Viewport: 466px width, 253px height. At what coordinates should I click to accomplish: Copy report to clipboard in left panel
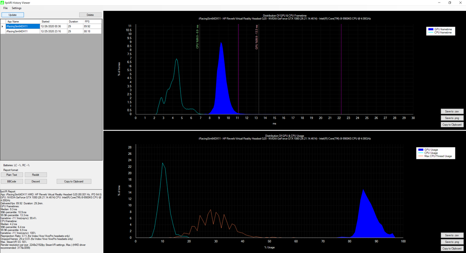74,181
